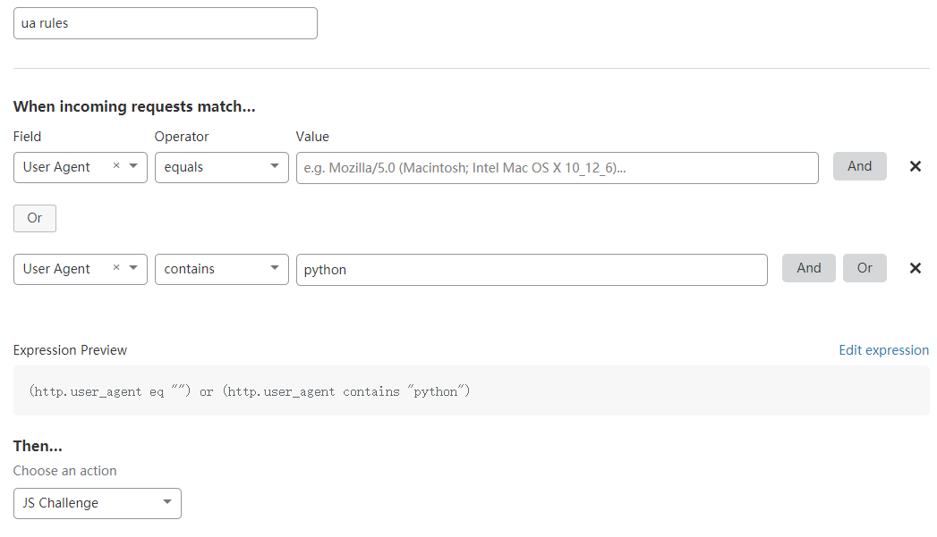This screenshot has width=937, height=537.
Task: Delete the first rule row with X
Action: (x=915, y=166)
